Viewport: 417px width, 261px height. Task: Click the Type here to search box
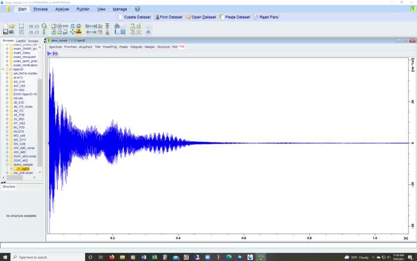tap(48, 257)
